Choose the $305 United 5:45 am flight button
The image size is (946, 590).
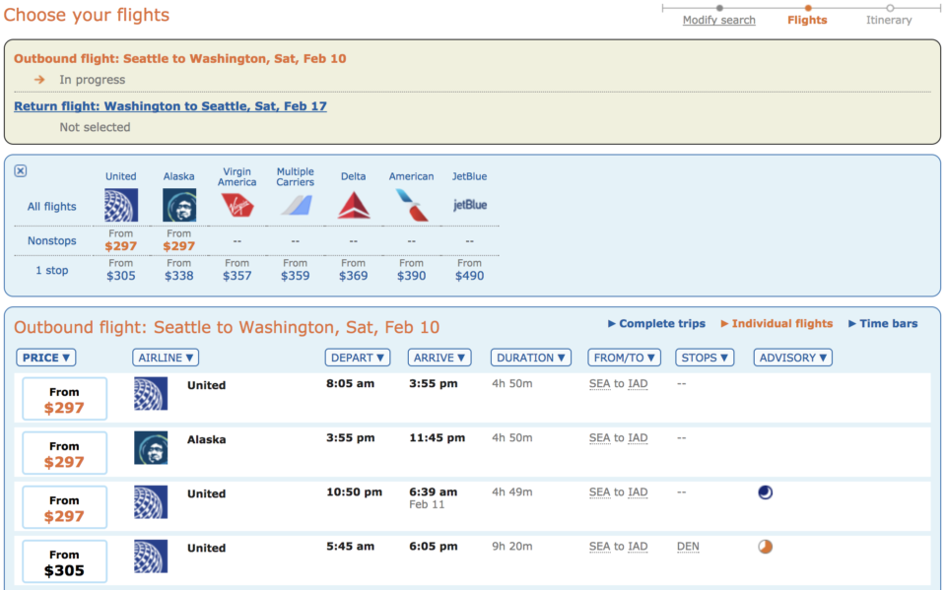[x=65, y=561]
